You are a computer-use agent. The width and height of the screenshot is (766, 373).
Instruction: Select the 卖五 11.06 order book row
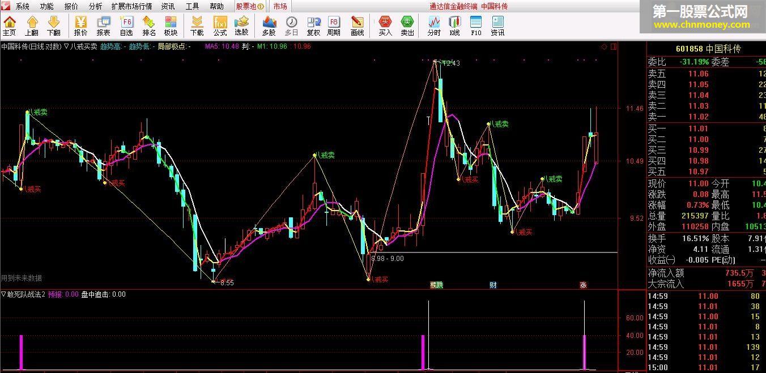tap(707, 74)
